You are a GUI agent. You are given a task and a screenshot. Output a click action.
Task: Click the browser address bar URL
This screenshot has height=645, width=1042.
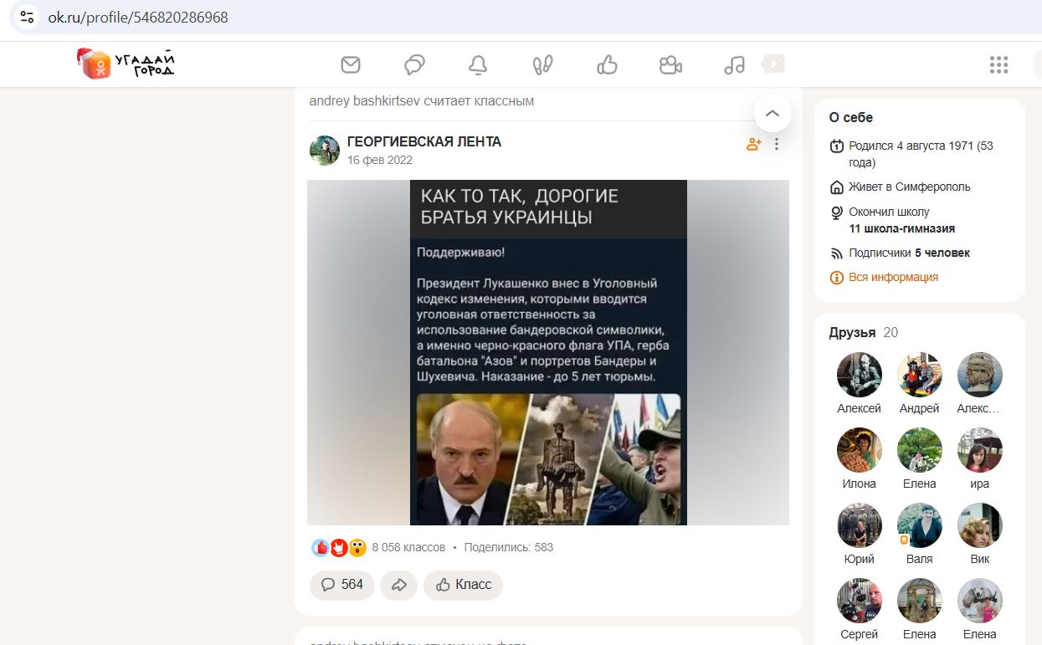point(138,18)
